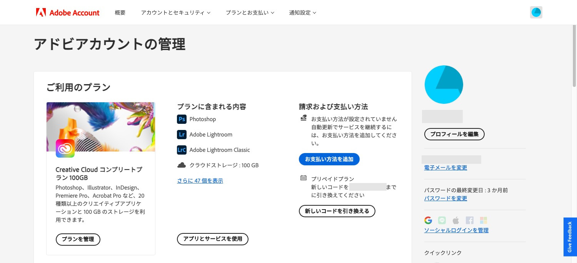Click the Creative Cloud app icon
Image resolution: width=577 pixels, height=263 pixels.
click(x=65, y=148)
